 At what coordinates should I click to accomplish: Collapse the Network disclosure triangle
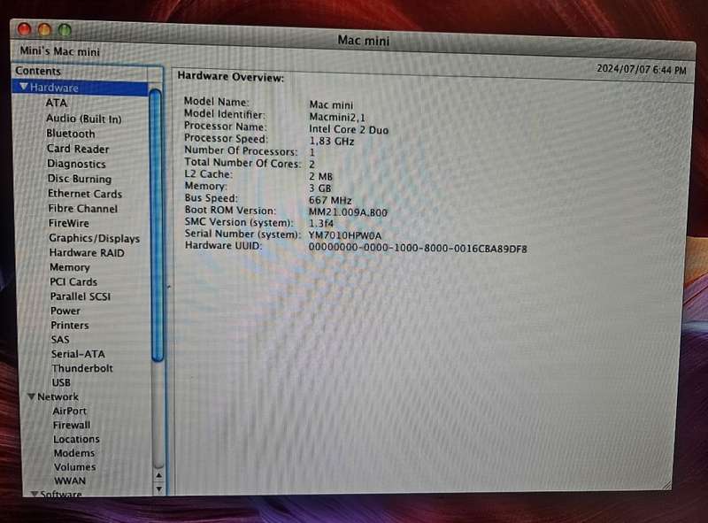(x=31, y=396)
